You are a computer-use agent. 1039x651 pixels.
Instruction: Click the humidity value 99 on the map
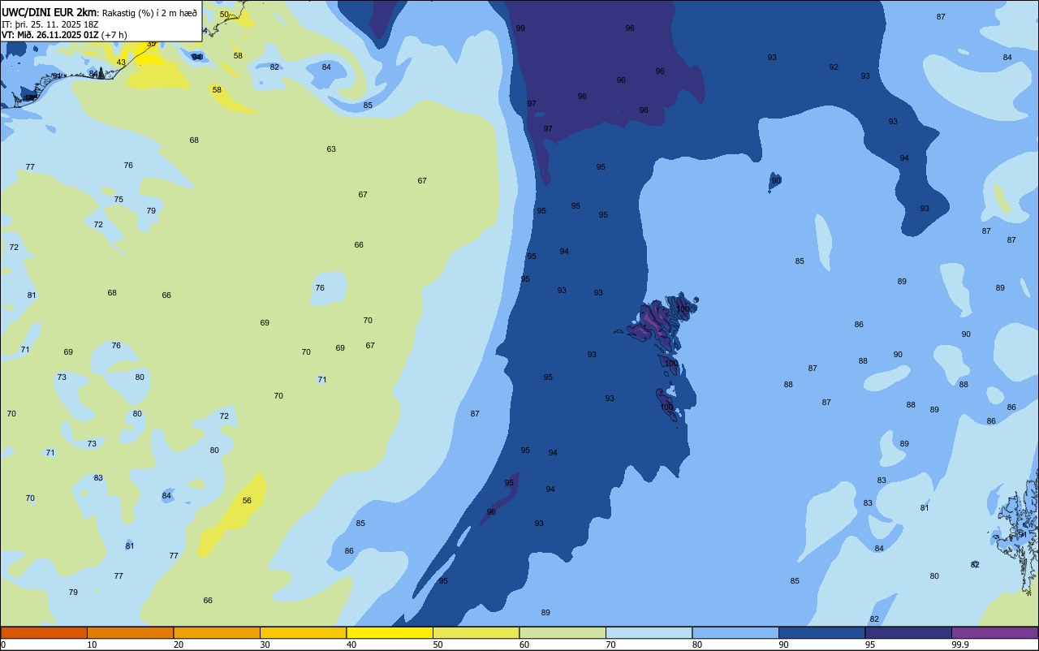click(520, 28)
